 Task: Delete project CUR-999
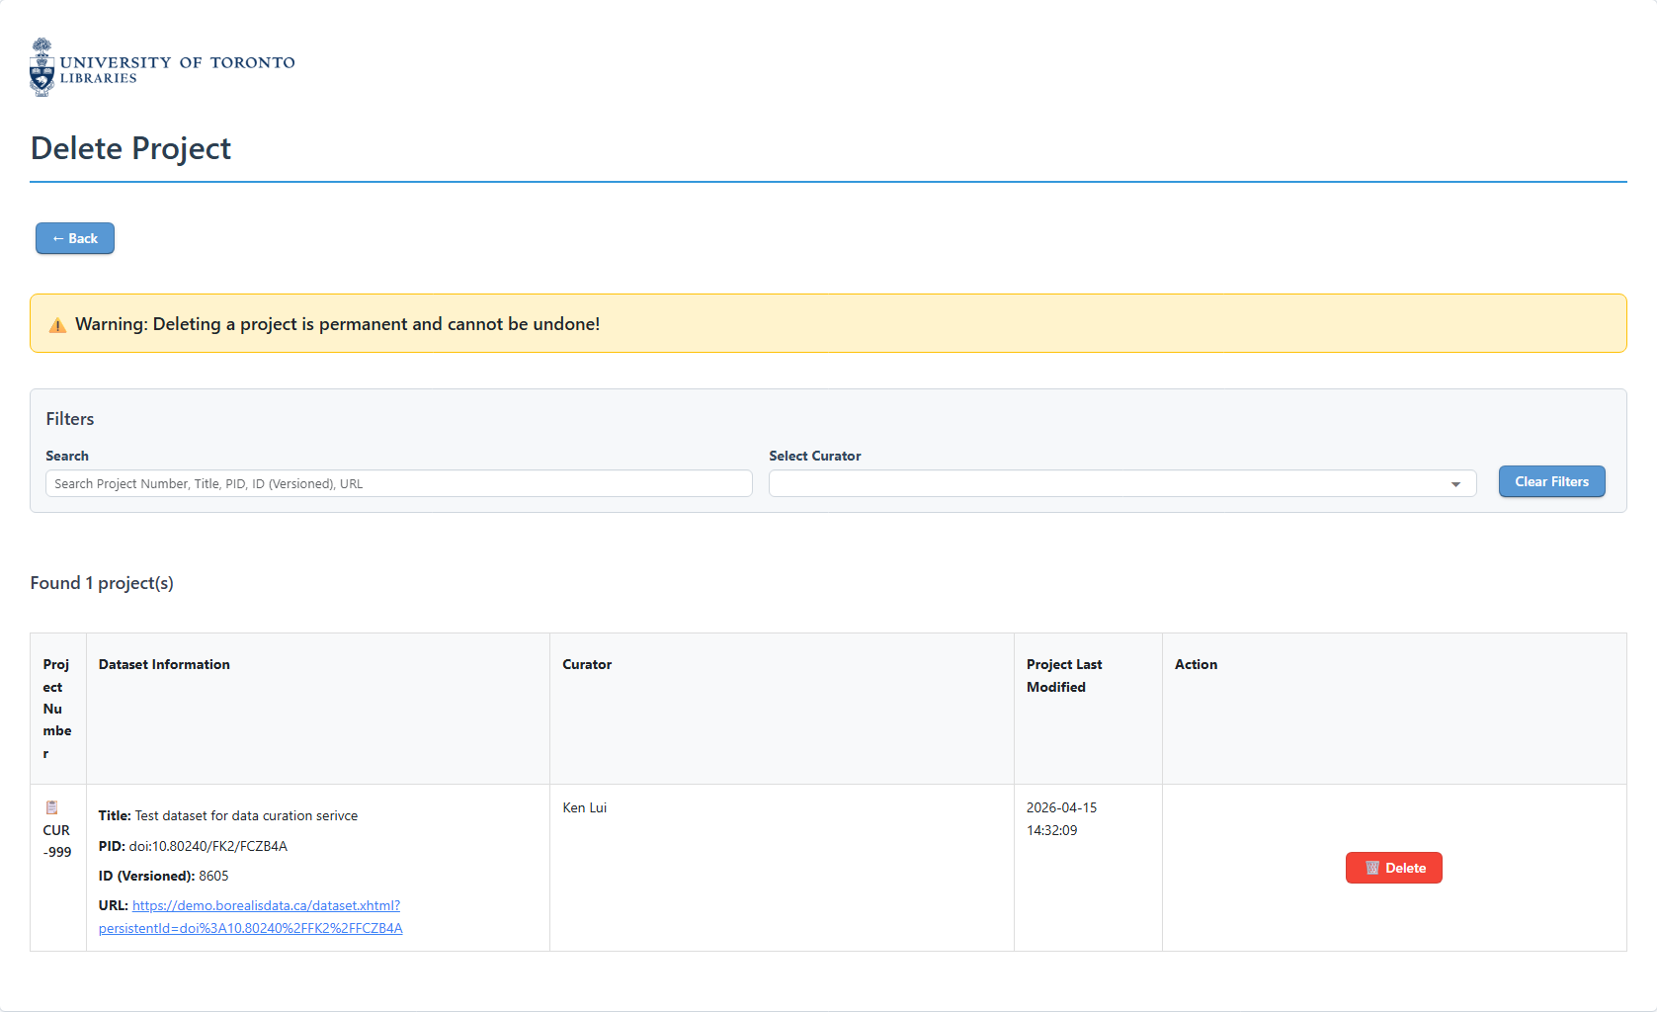pyautogui.click(x=1393, y=868)
